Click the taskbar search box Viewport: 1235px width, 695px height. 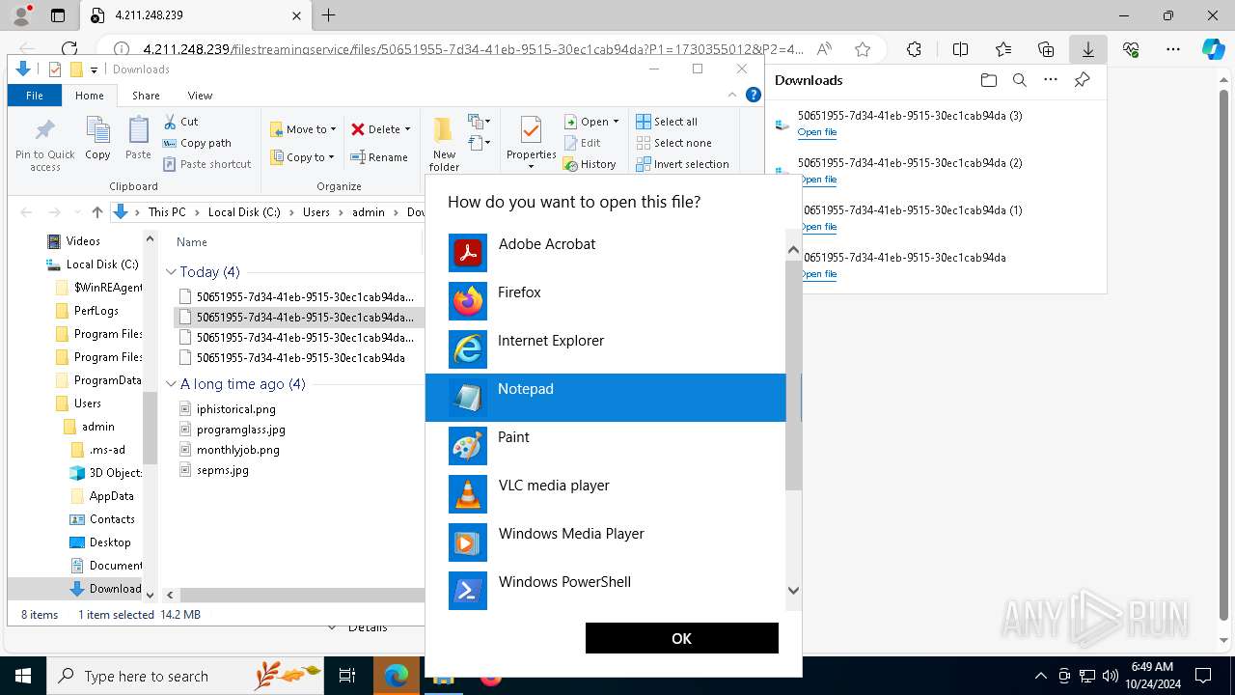[x=185, y=676]
